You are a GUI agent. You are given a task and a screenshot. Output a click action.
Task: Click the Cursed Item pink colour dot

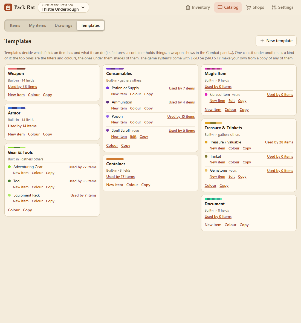coord(206,94)
